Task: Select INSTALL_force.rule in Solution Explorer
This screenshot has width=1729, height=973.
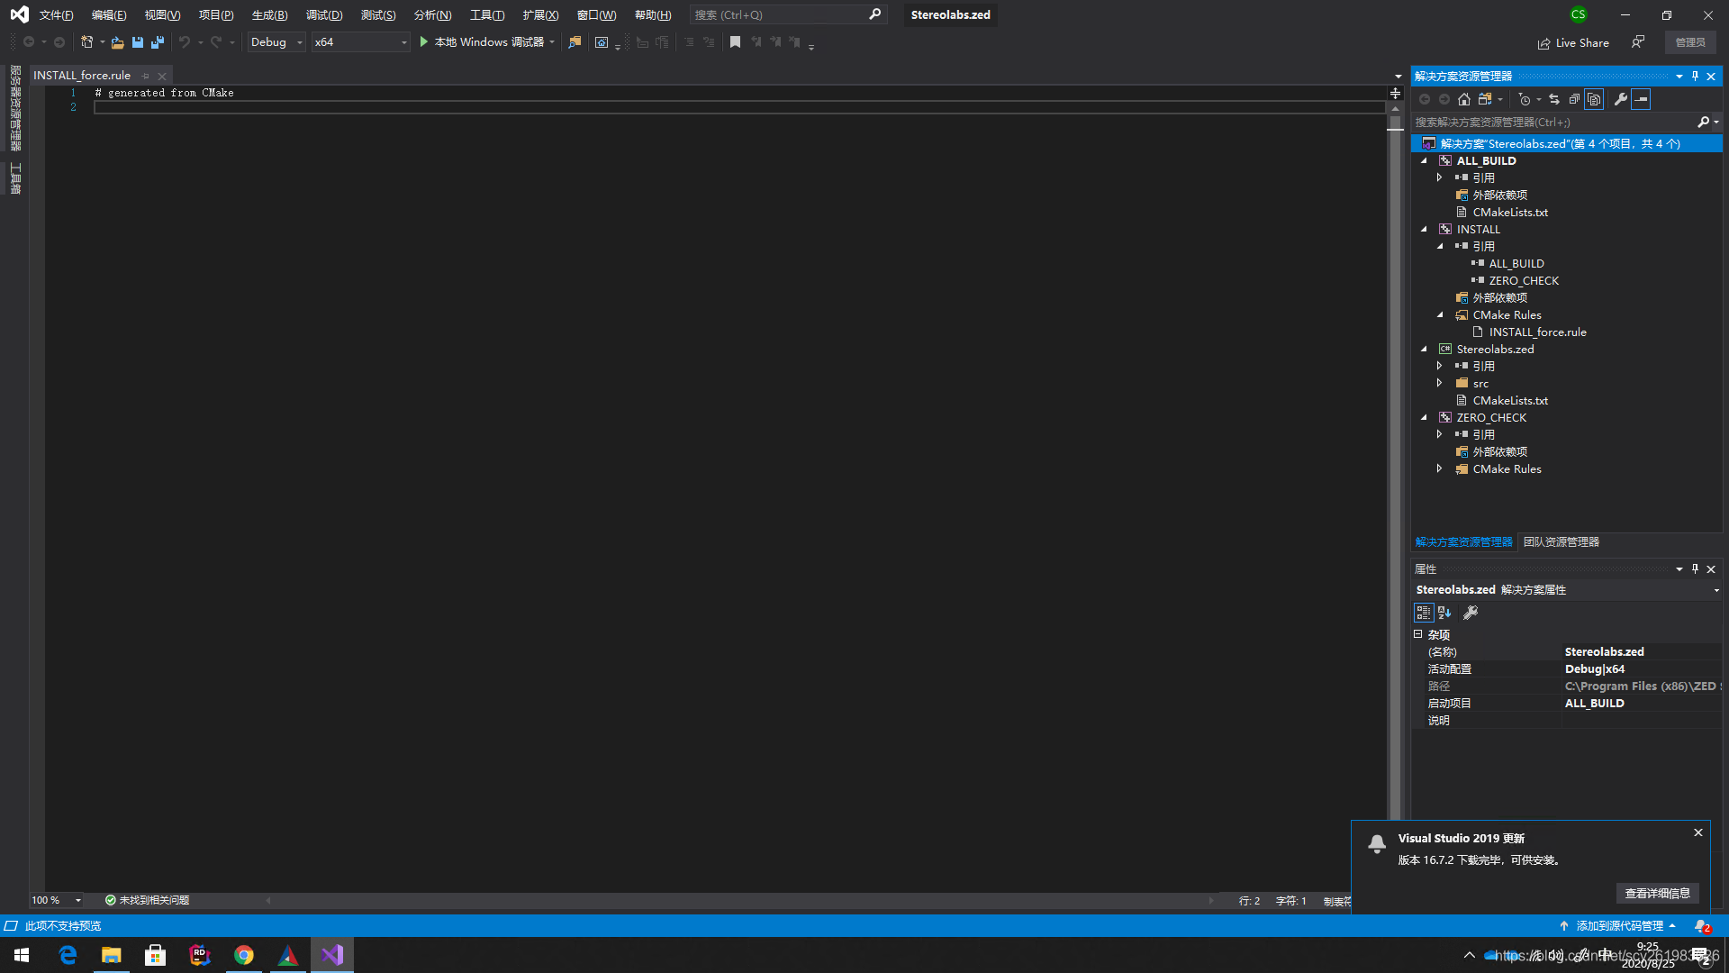Action: tap(1537, 332)
